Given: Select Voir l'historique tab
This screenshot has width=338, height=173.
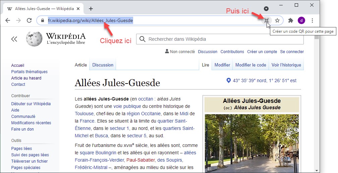Looking at the screenshot, I should coord(286,65).
